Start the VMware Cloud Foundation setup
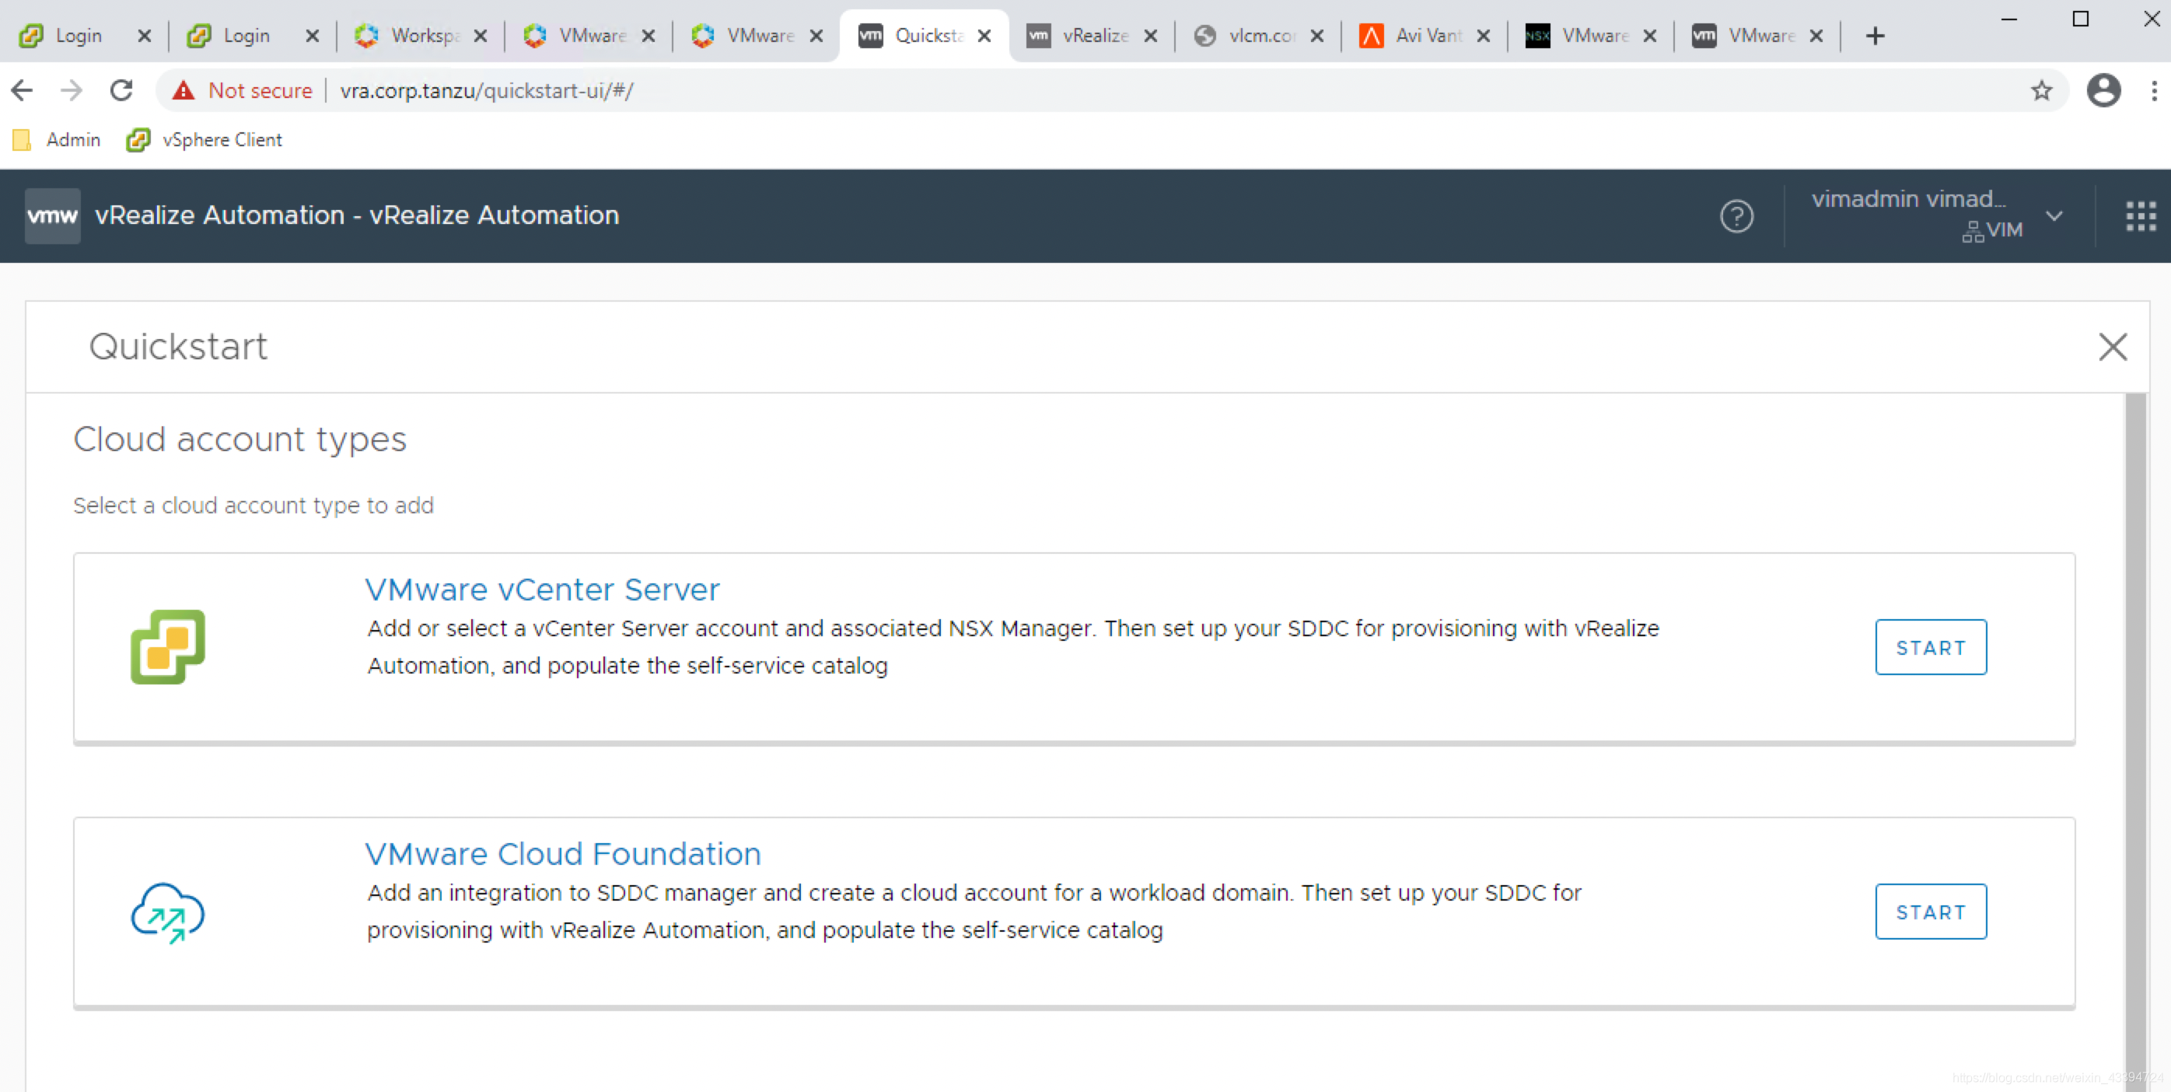Image resolution: width=2171 pixels, height=1092 pixels. pos(1930,912)
